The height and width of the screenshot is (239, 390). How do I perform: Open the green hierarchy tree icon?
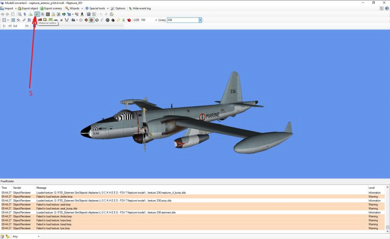click(30, 14)
